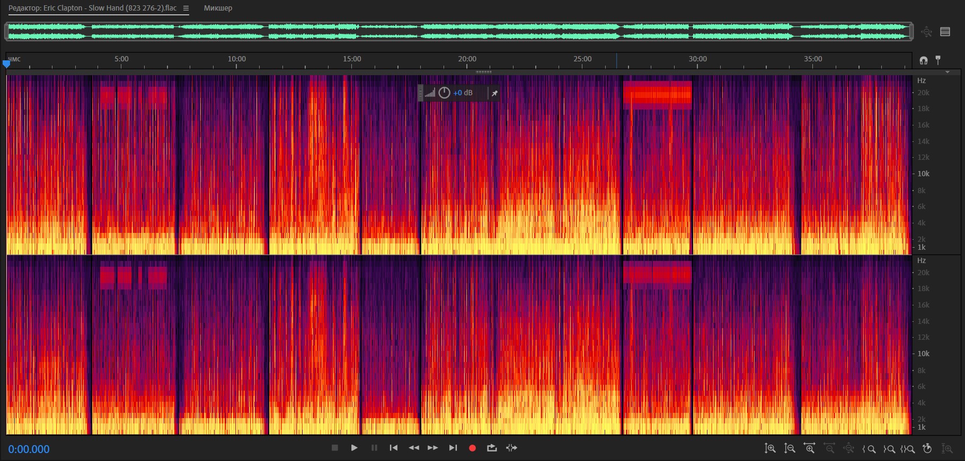Open the overview navigator view options

pyautogui.click(x=945, y=32)
